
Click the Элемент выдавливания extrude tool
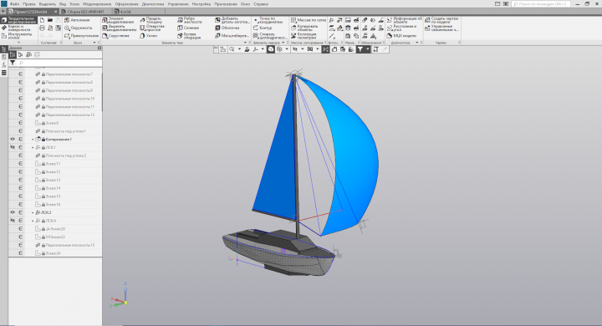click(118, 20)
